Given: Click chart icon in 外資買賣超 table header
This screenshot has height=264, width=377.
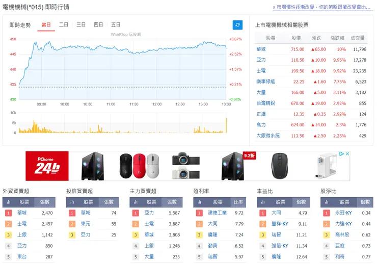Looking at the screenshot, I should coord(9,202).
